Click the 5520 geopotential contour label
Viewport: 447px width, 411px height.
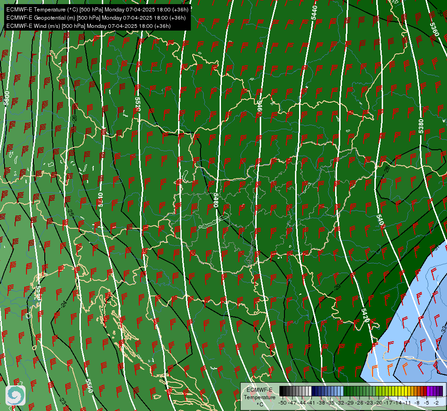click(x=138, y=104)
